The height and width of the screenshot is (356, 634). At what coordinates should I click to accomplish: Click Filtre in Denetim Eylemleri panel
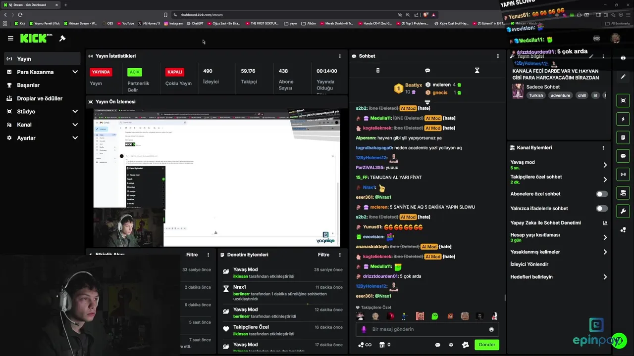323,255
